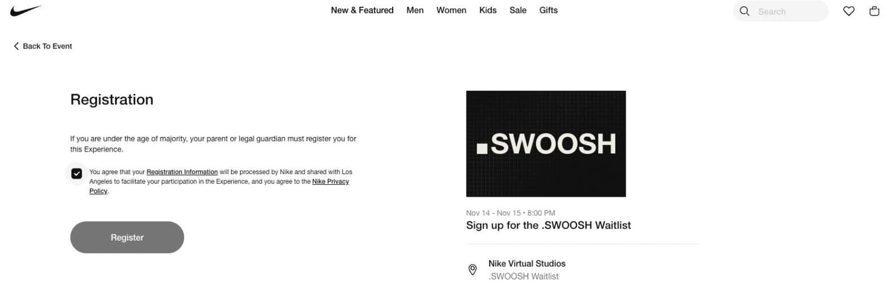Open the Sale menu
The width and height of the screenshot is (896, 306).
tap(517, 10)
